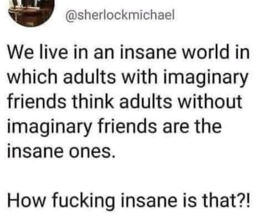Click the word "friends" starting the third line
The width and height of the screenshot is (266, 223).
(x=37, y=102)
